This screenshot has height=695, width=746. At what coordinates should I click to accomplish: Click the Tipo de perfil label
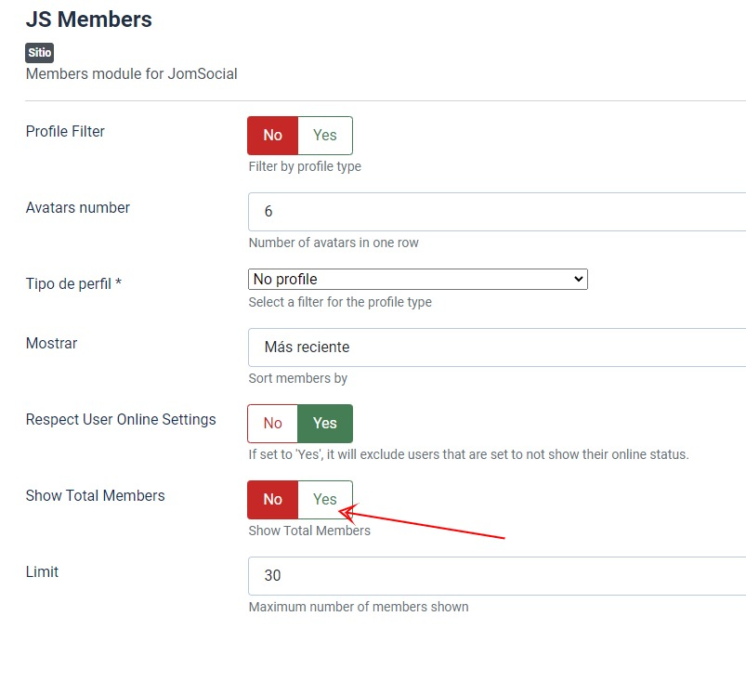(x=73, y=284)
